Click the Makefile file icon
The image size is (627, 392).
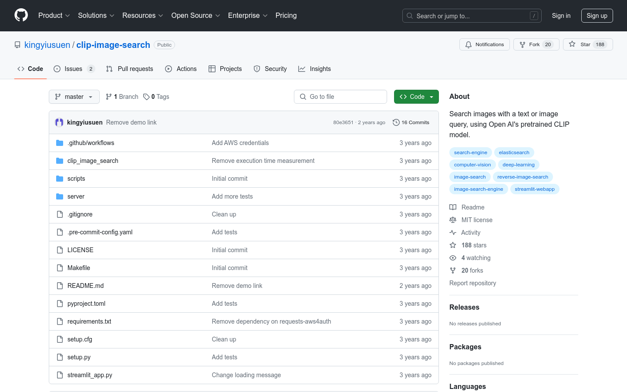(x=60, y=268)
